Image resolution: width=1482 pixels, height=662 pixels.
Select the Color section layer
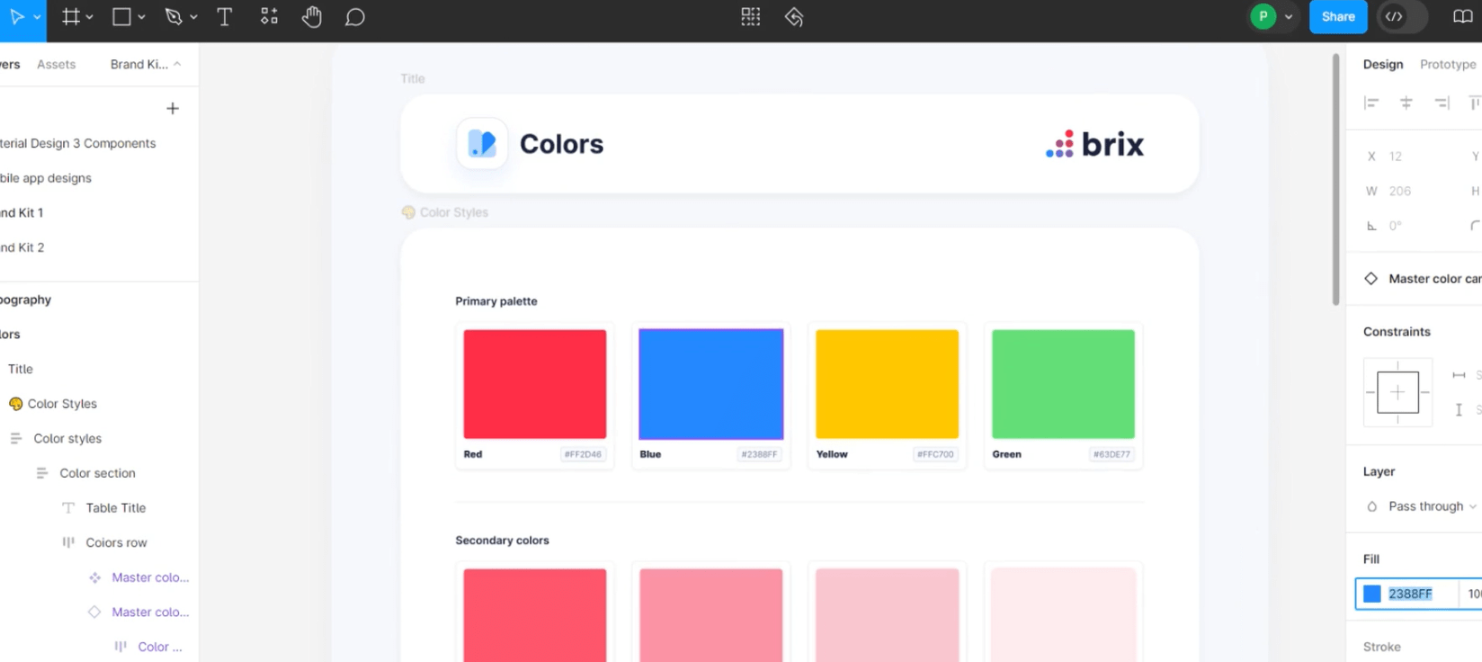[97, 473]
